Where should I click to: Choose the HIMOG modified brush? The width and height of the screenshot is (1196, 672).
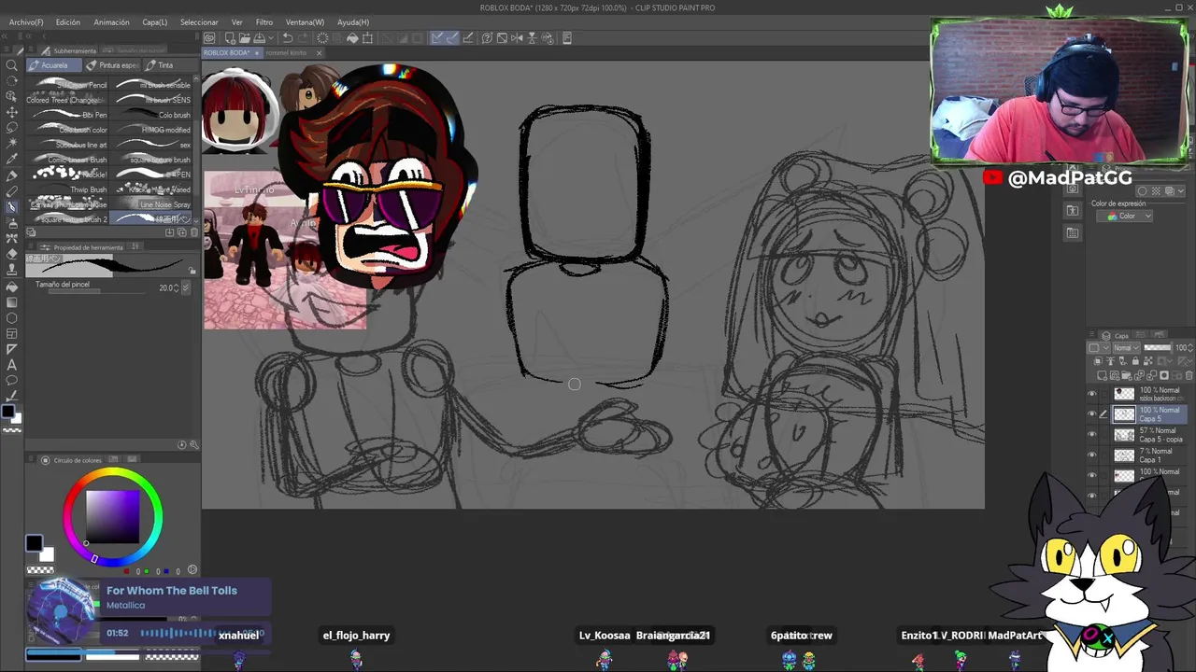(151, 130)
